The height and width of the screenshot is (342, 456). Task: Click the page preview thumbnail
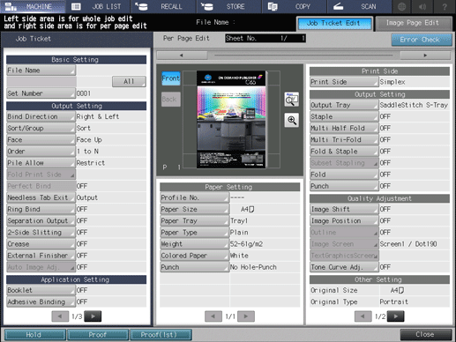[x=231, y=119]
